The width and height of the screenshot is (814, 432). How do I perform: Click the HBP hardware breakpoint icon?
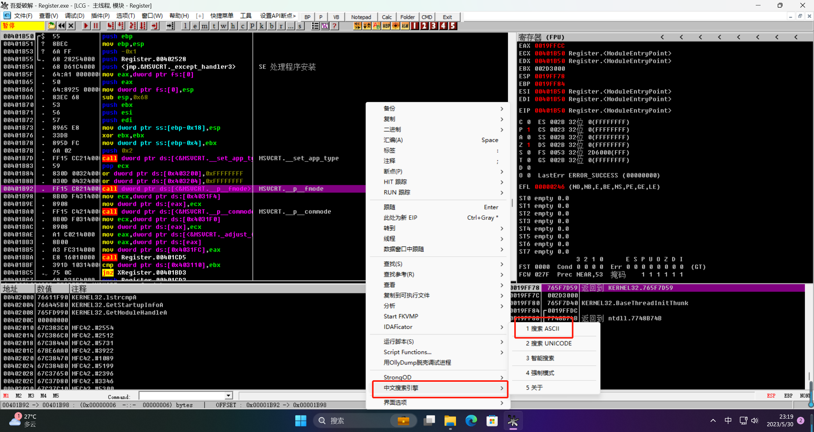[x=386, y=26]
